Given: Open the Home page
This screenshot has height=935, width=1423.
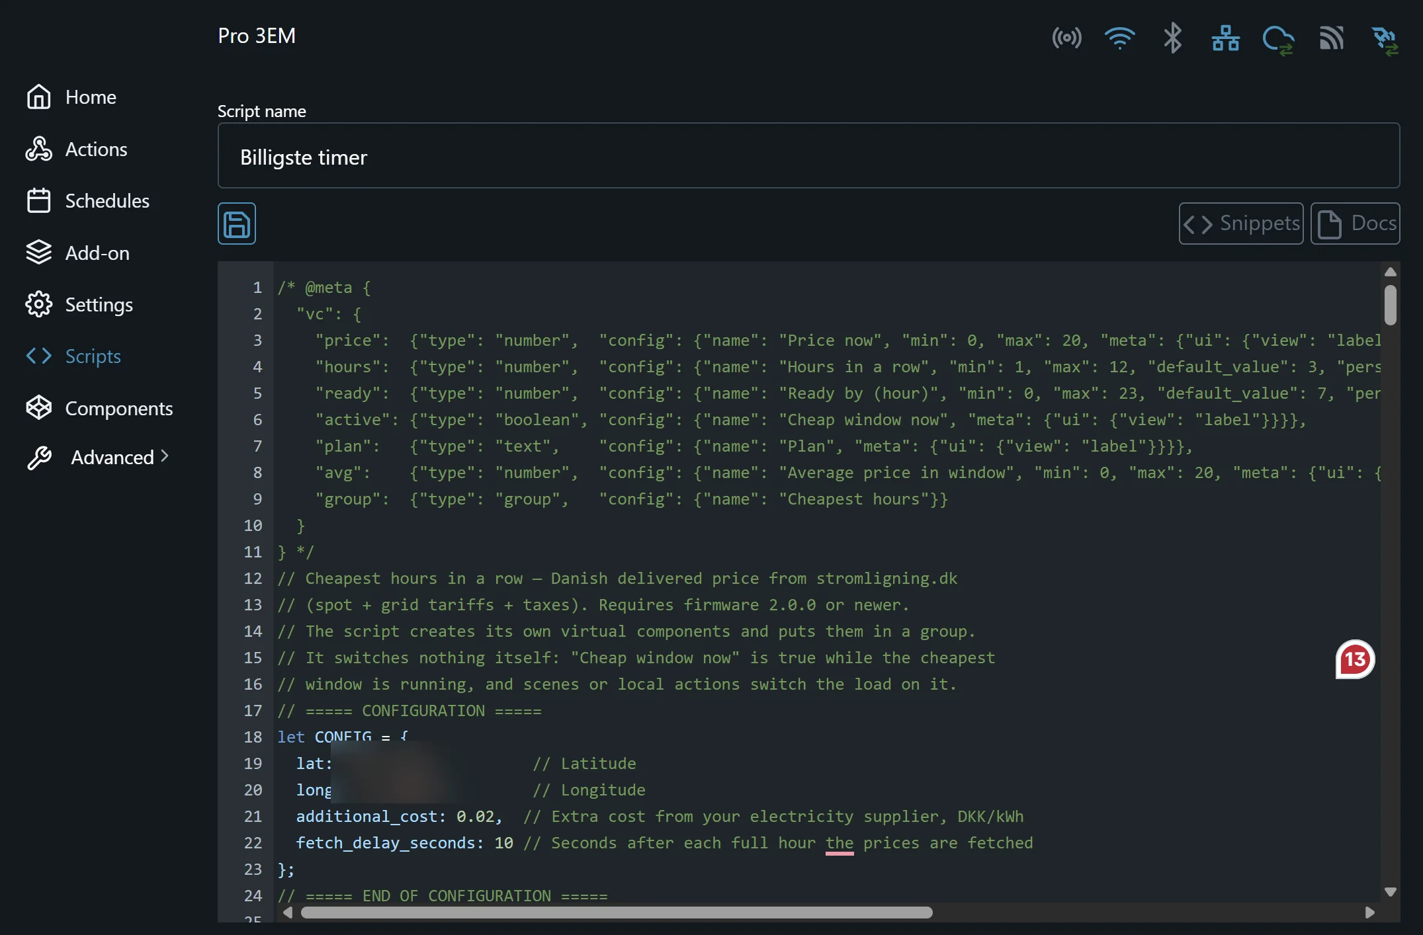Looking at the screenshot, I should click(x=91, y=97).
